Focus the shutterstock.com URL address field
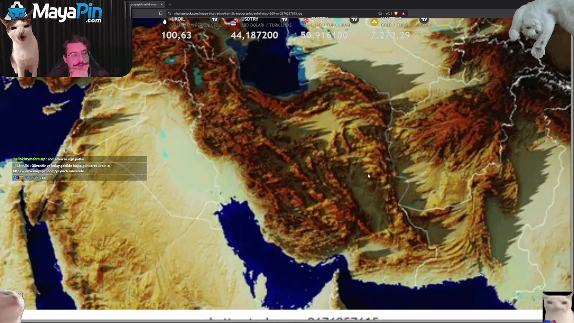This screenshot has height=323, width=574. coord(238,13)
